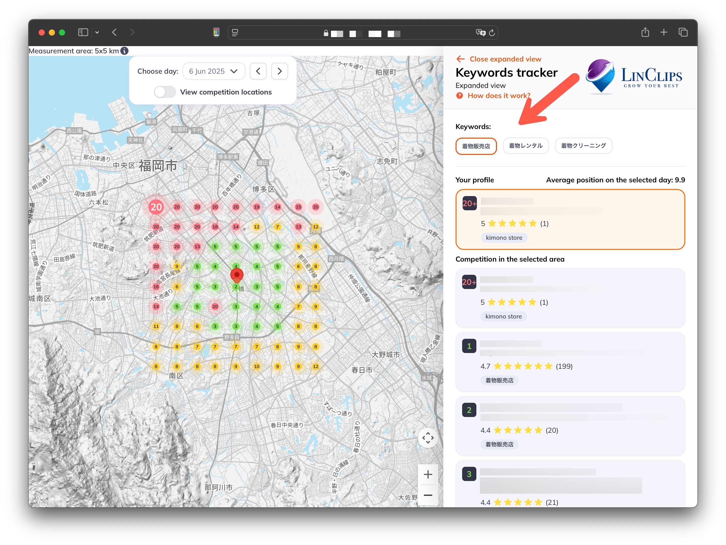
Task: Open the sidebar options chevron
Action: pyautogui.click(x=97, y=33)
